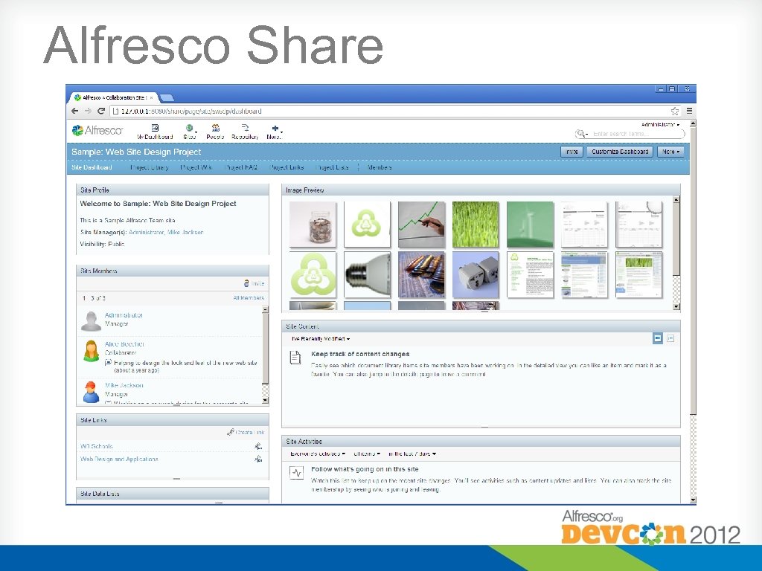Open the Project Wiki tab

tap(196, 167)
